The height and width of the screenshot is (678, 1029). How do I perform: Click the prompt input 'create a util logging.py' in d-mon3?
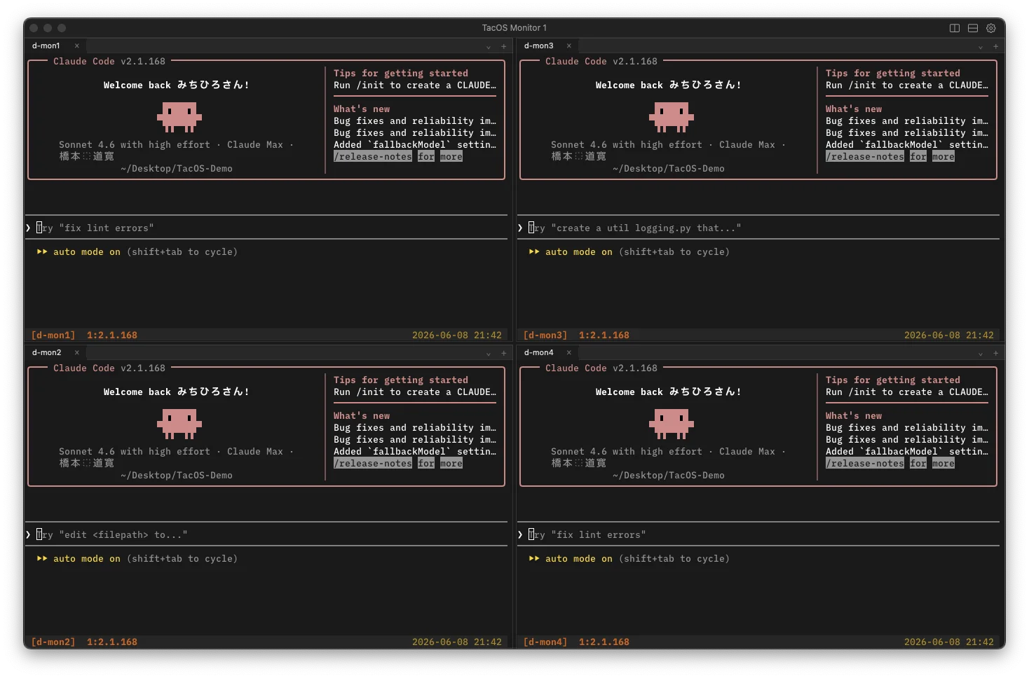(x=758, y=228)
